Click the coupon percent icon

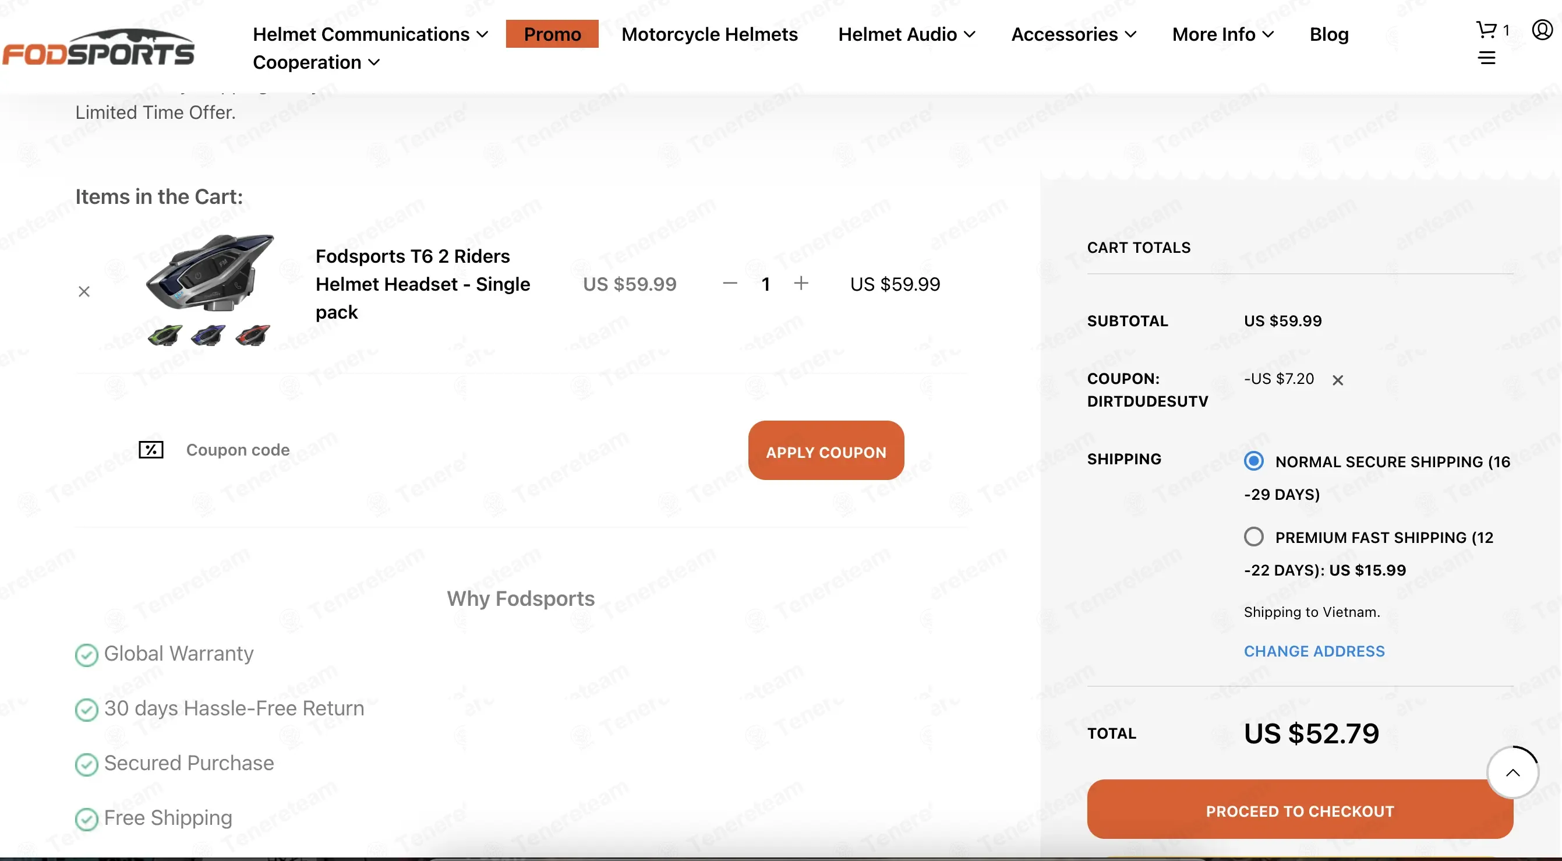coord(151,450)
